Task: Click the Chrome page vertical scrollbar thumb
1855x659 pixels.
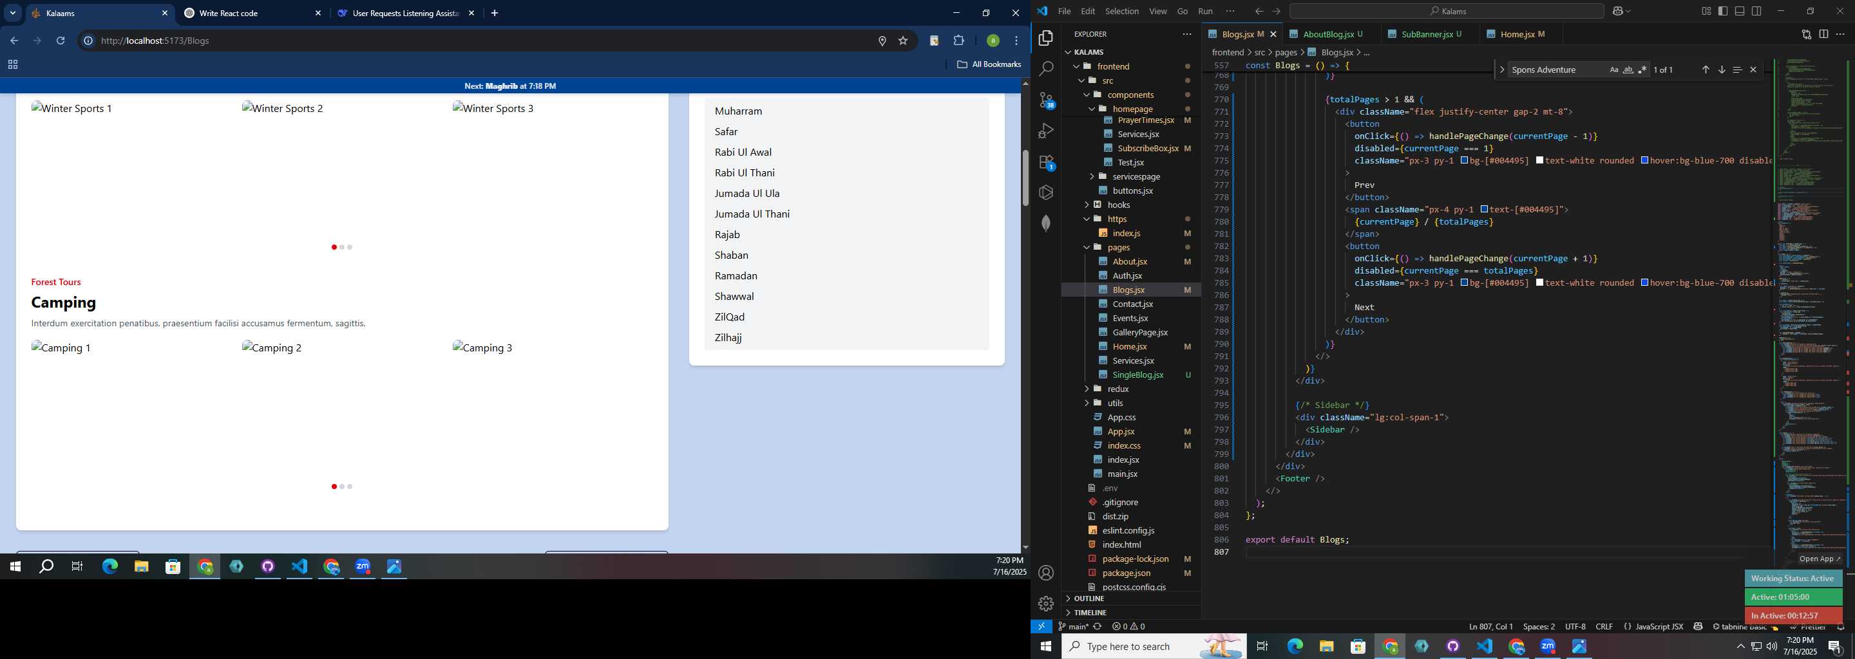Action: 1025,178
